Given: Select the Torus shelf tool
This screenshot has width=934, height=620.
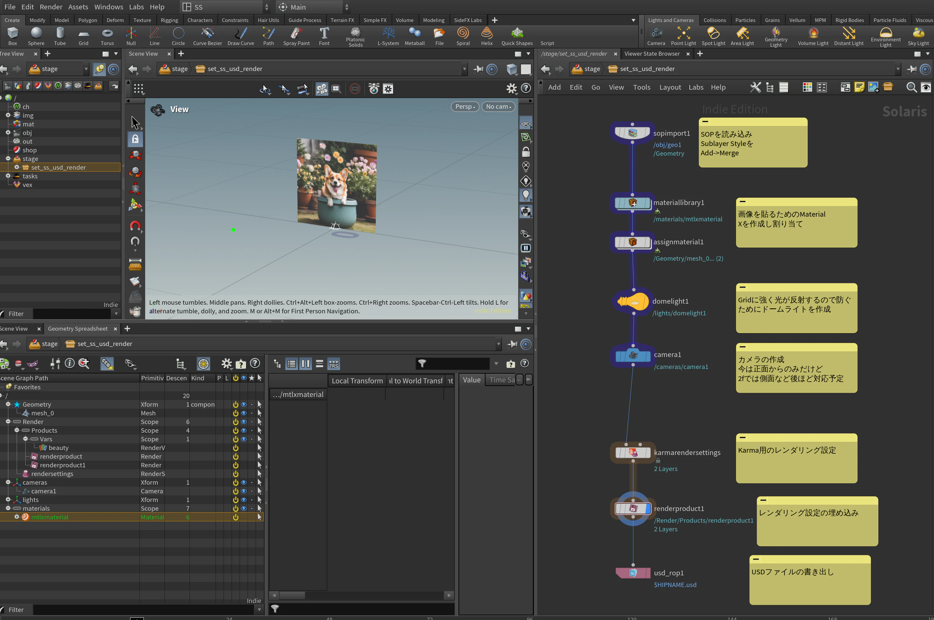Looking at the screenshot, I should 107,36.
